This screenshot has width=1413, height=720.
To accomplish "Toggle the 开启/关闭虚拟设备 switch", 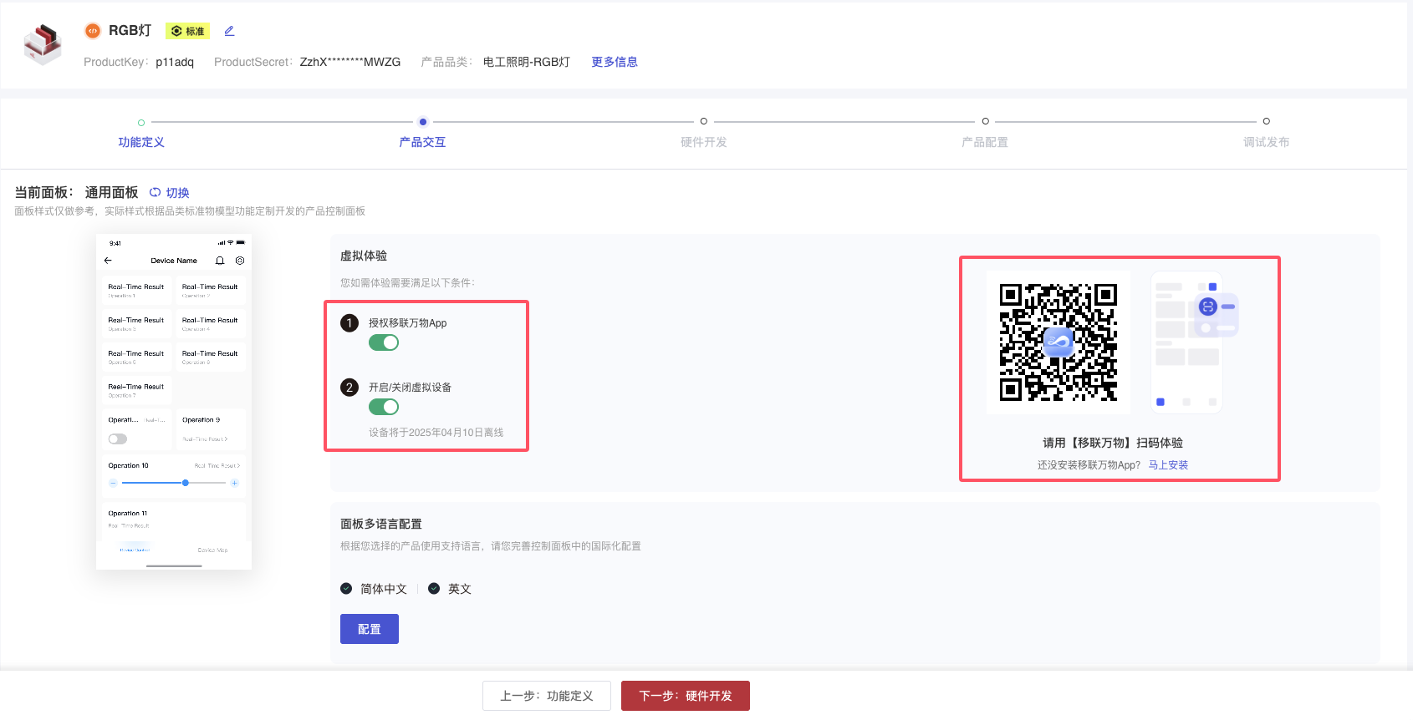I will [384, 407].
